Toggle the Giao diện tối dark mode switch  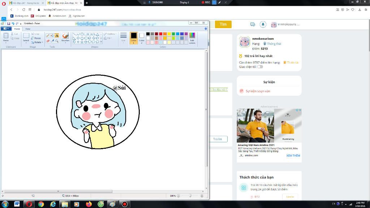pos(260,67)
